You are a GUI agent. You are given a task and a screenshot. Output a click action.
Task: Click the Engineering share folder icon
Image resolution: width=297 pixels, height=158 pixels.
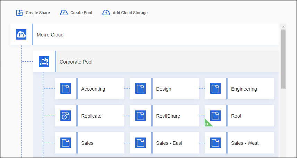click(215, 89)
